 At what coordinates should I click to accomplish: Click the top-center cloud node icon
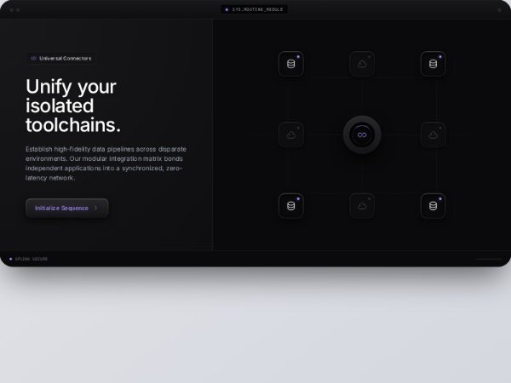pyautogui.click(x=362, y=64)
